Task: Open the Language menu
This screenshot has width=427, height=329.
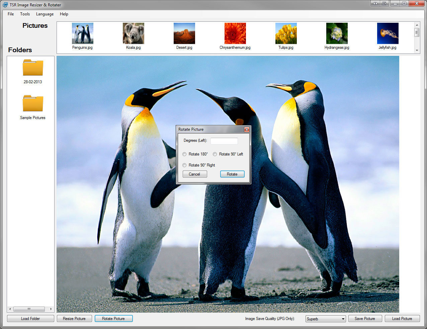Action: coord(45,14)
